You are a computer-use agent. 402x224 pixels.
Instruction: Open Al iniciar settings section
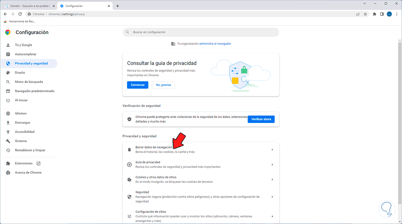point(28,100)
